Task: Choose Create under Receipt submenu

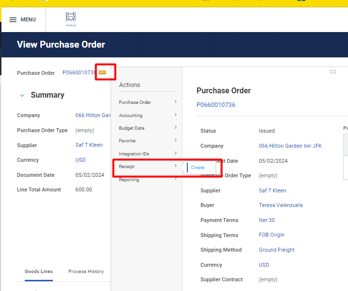Action: (198, 168)
